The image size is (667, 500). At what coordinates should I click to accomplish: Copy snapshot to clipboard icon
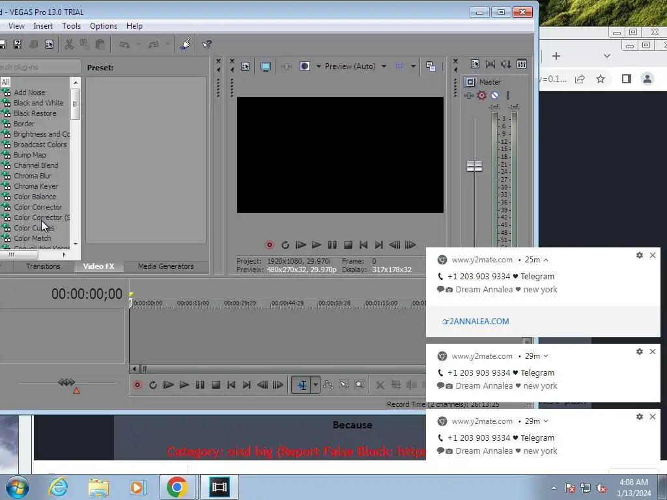coord(431,66)
